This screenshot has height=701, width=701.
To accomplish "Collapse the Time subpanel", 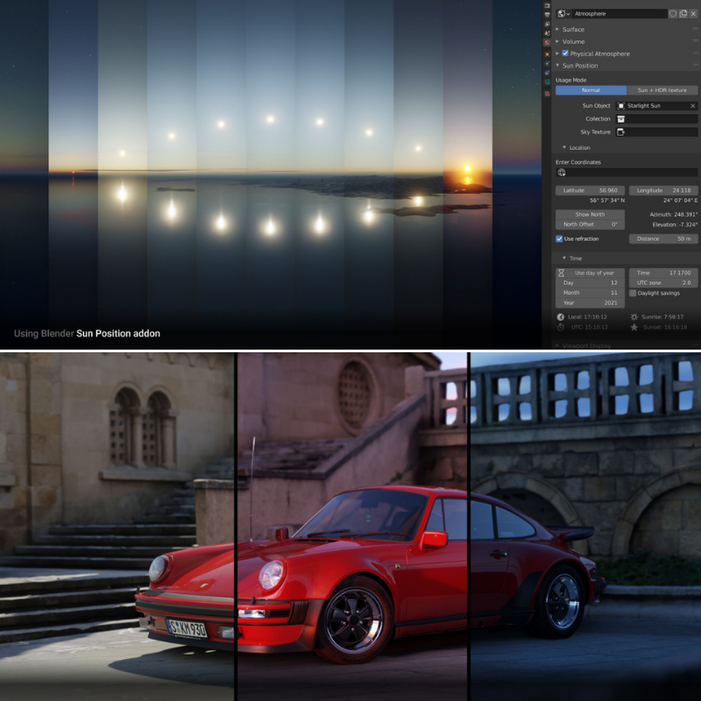I will pyautogui.click(x=564, y=258).
